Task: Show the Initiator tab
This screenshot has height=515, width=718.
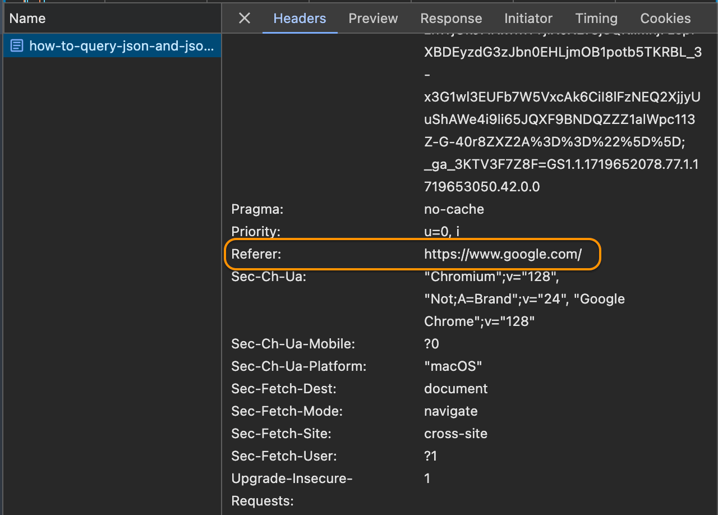Action: click(x=528, y=19)
